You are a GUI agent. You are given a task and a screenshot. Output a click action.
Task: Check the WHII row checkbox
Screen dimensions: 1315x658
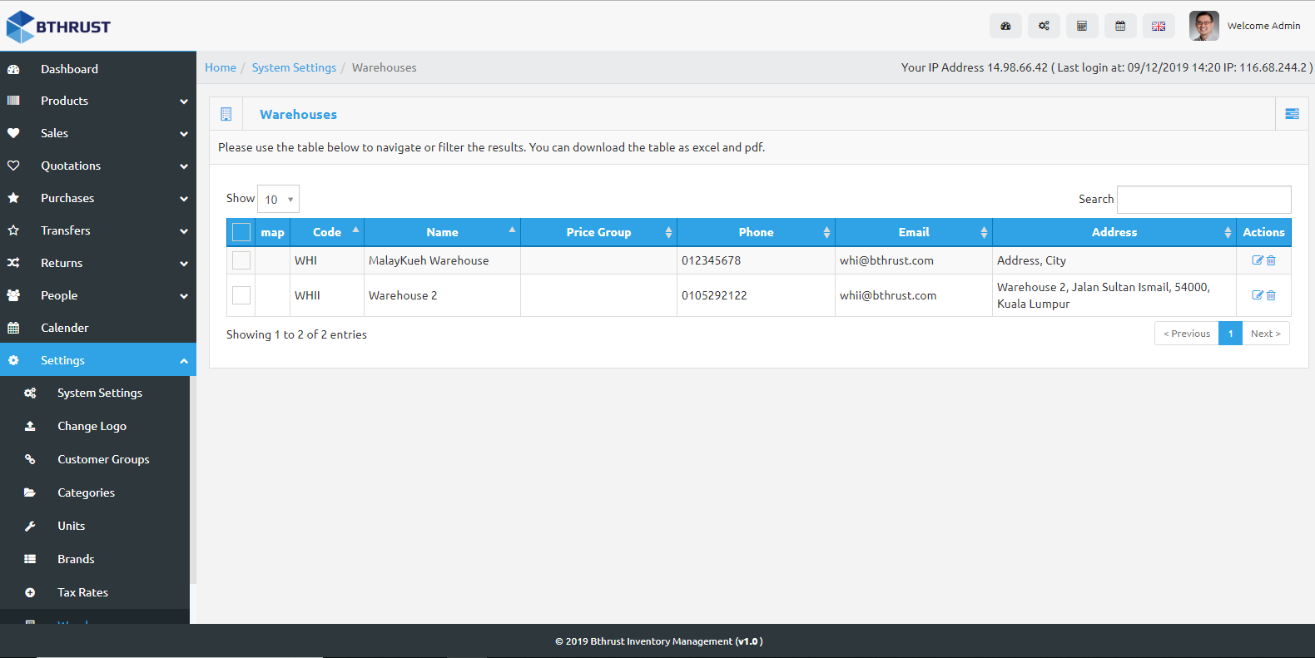(241, 295)
